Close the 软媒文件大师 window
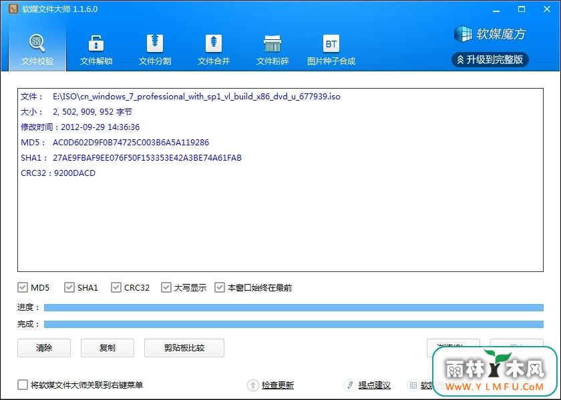The width and height of the screenshot is (561, 400). coord(547,9)
